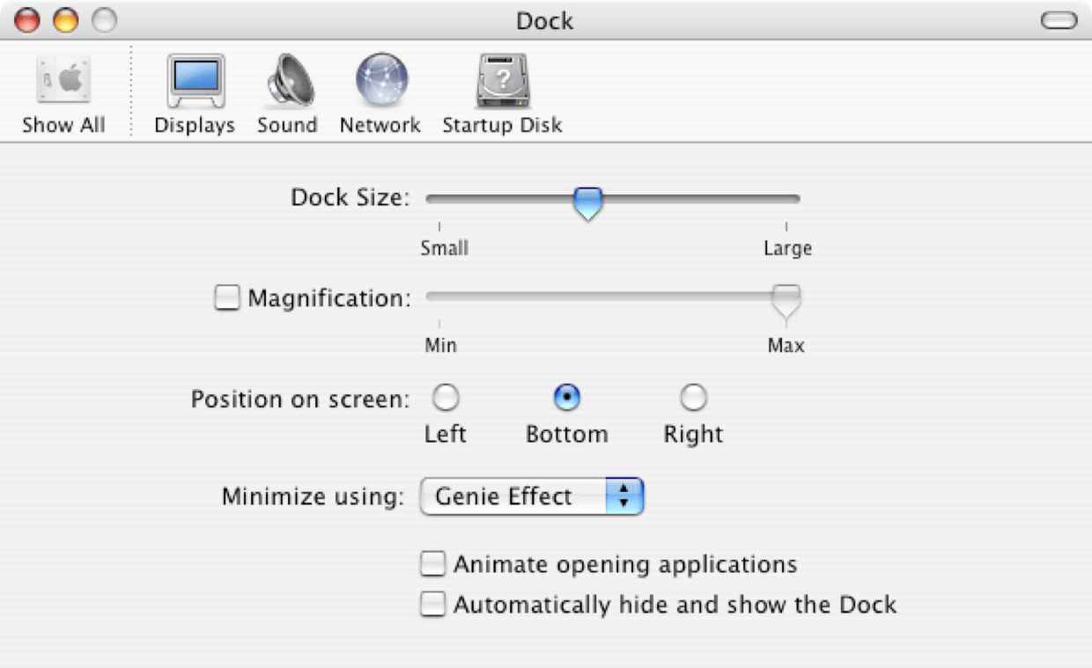Open the Sound preference pane
Screen dimensions: 1092x668
pyautogui.click(x=287, y=95)
